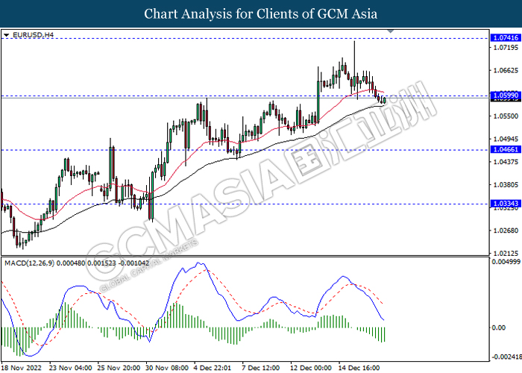522x373 pixels.
Task: Click the 1.05990 price level label
Action: 506,95
